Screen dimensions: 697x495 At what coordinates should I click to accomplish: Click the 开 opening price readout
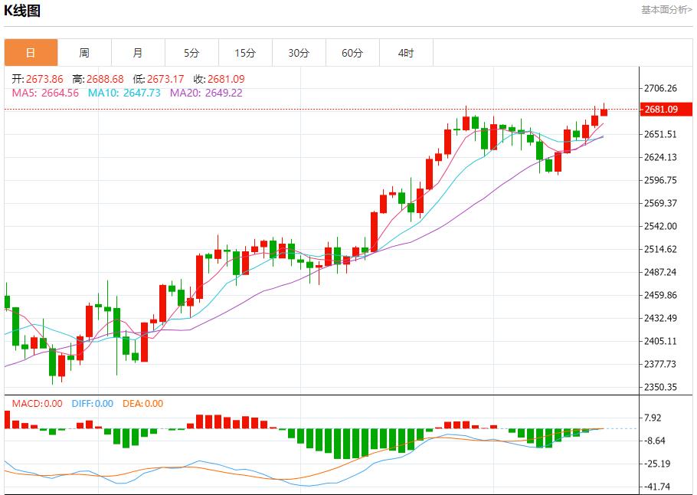[x=38, y=79]
